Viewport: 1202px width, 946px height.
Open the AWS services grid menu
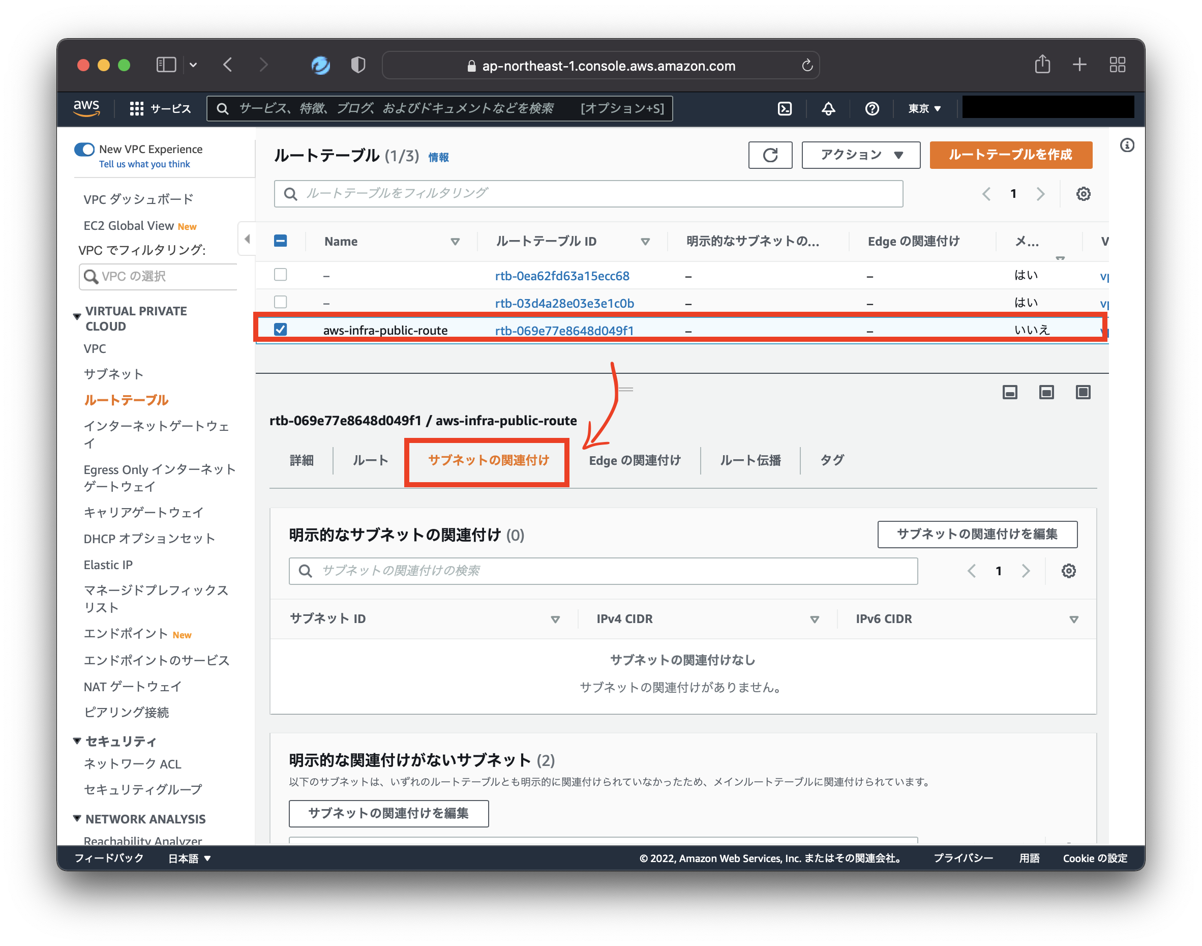pos(136,108)
